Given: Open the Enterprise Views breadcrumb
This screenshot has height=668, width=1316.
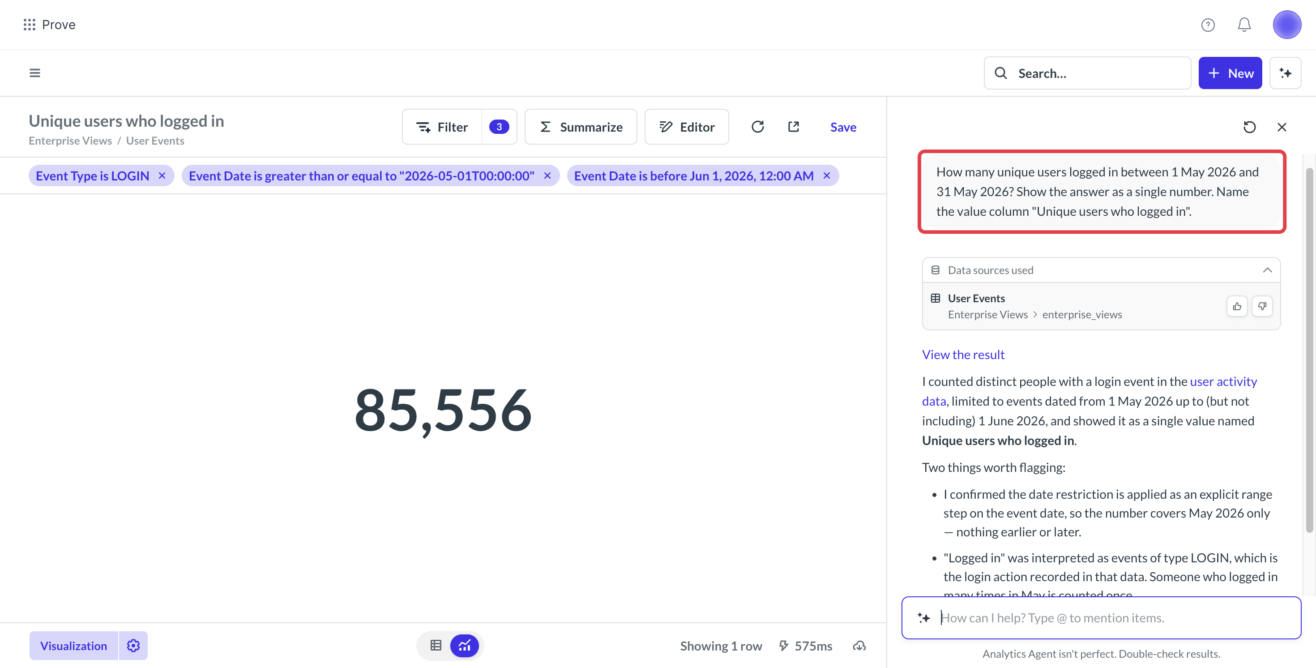Looking at the screenshot, I should [x=70, y=141].
